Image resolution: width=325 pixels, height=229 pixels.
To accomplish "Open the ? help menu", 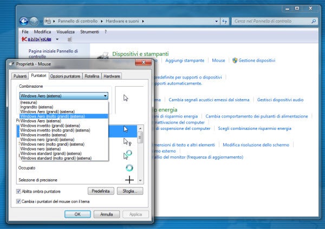I will tap(106, 32).
